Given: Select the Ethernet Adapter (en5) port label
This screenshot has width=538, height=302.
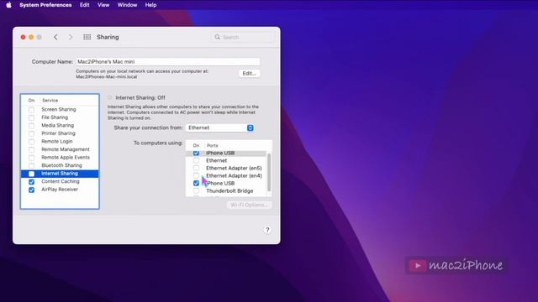Looking at the screenshot, I should coord(234,168).
